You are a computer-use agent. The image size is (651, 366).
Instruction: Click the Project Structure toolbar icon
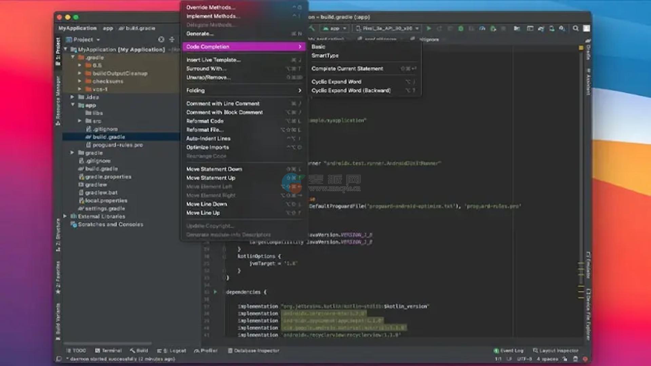[517, 28]
